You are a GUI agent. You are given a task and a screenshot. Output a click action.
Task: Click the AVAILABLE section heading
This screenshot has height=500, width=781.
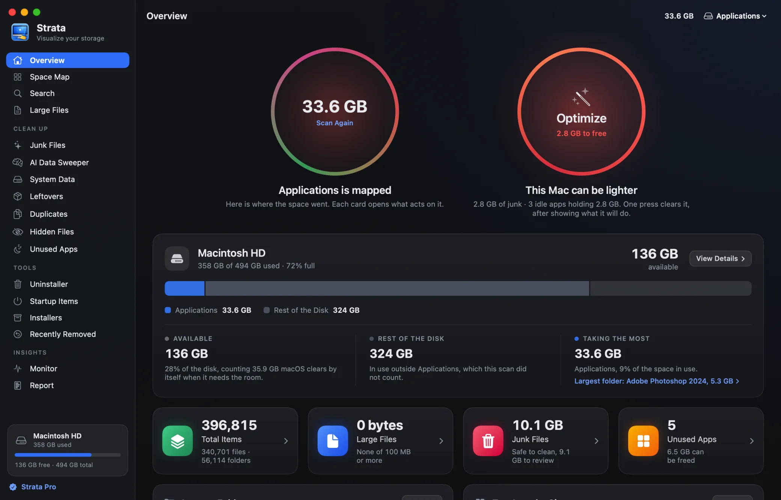pyautogui.click(x=193, y=339)
